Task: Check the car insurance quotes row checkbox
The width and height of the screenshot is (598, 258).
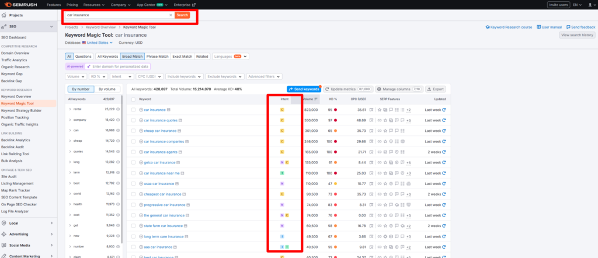Action: point(133,120)
